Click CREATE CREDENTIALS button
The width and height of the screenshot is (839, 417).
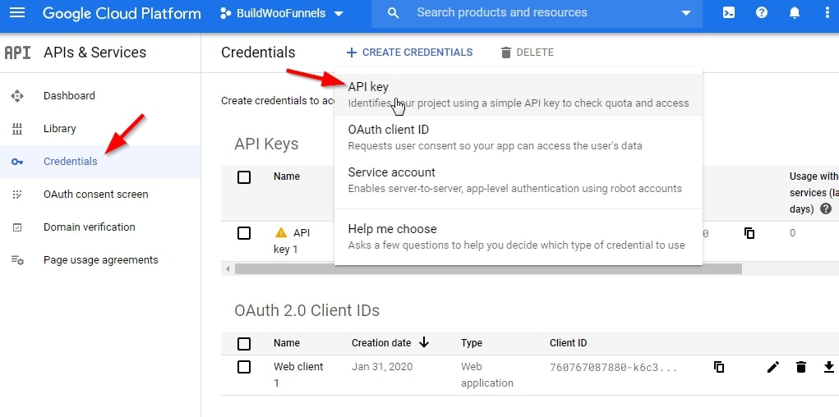point(409,53)
